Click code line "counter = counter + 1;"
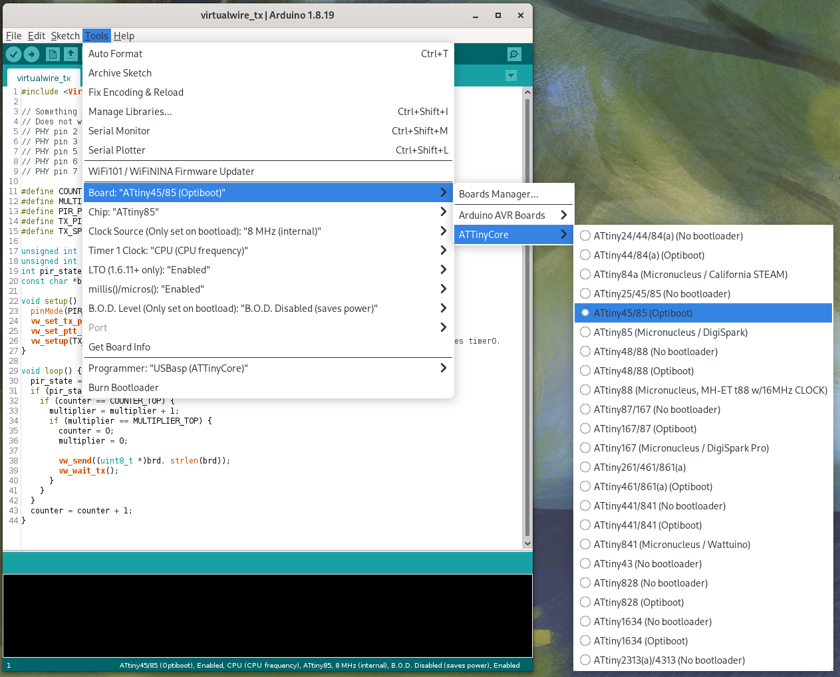Image resolution: width=840 pixels, height=677 pixels. click(x=81, y=511)
